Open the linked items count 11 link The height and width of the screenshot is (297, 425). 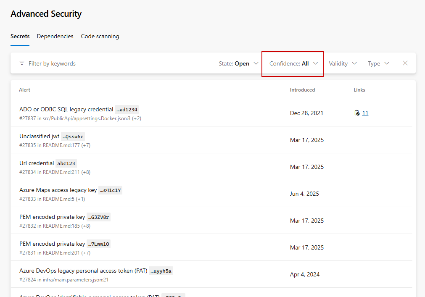pyautogui.click(x=365, y=113)
